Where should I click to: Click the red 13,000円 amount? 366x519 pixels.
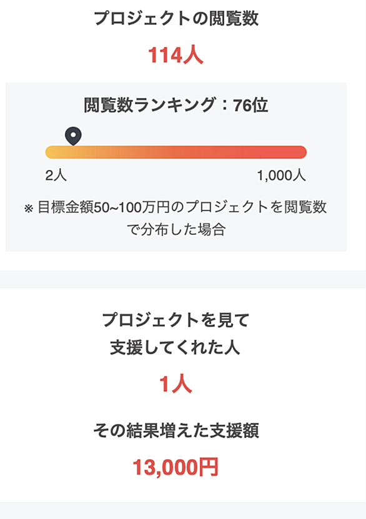pos(176,467)
